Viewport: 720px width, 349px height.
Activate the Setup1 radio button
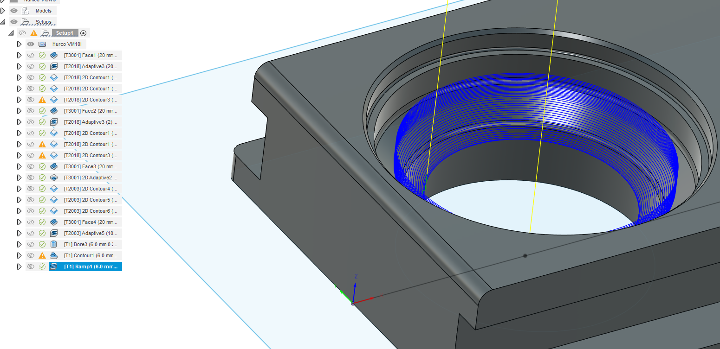click(x=83, y=33)
